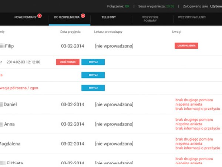Click the Uwagi column header
The height and width of the screenshot is (167, 222).
(x=176, y=32)
